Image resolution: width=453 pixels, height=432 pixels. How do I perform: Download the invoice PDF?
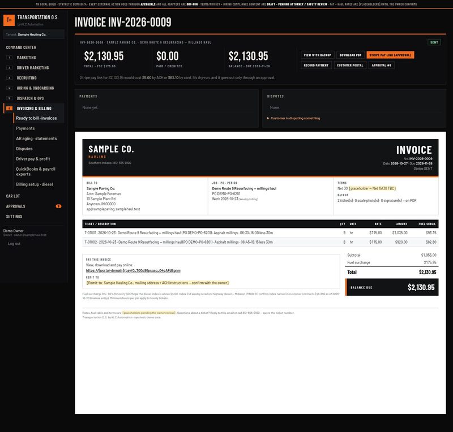pos(350,55)
